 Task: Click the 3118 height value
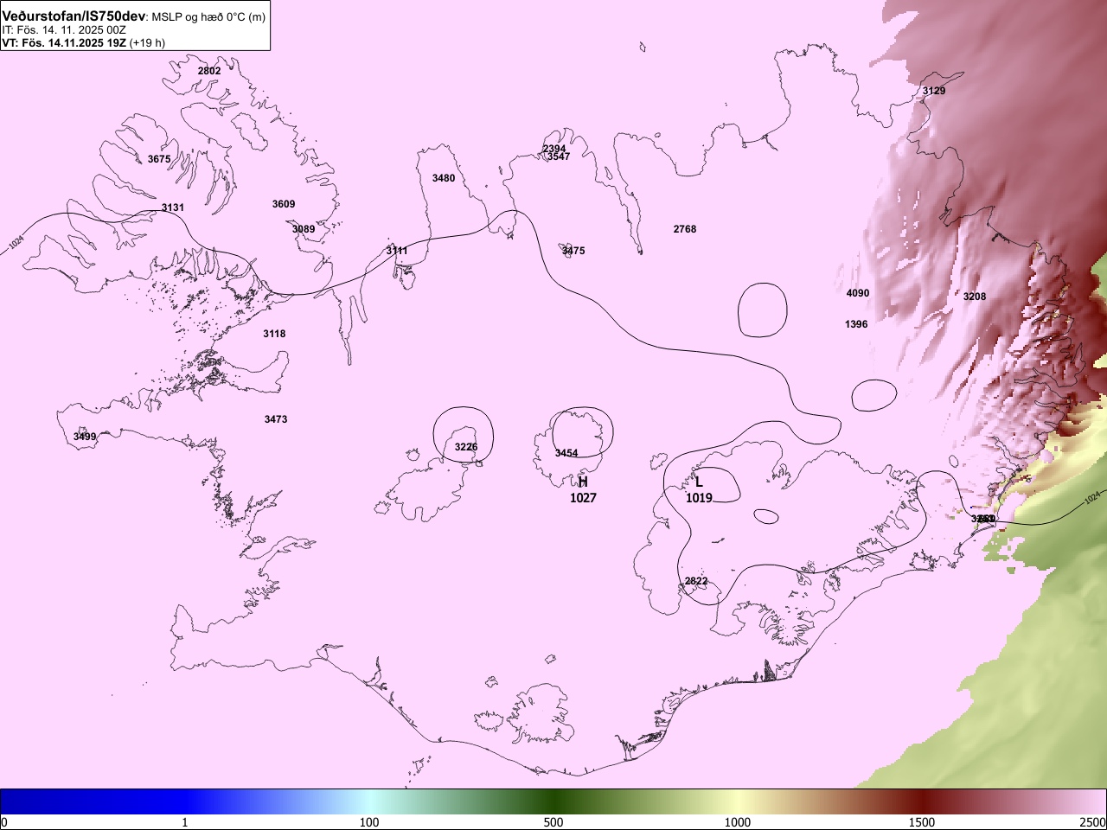(x=274, y=334)
